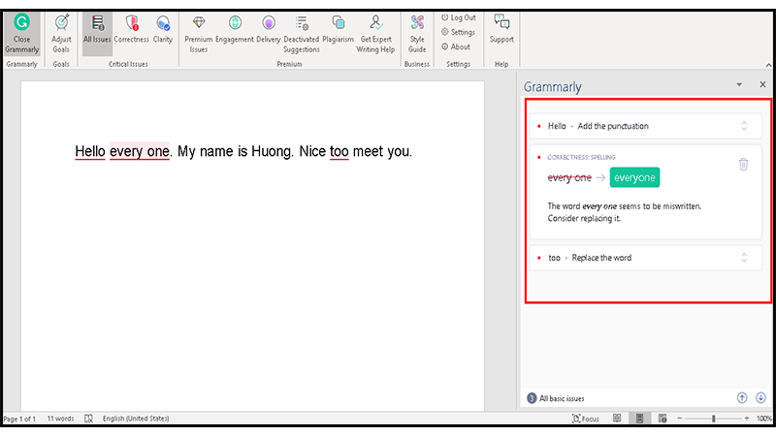
Task: Collapse the ribbon with the chevron
Action: (768, 65)
